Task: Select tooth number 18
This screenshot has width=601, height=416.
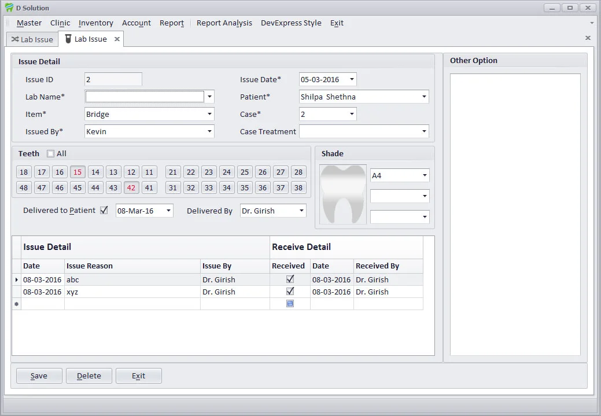Action: point(23,172)
